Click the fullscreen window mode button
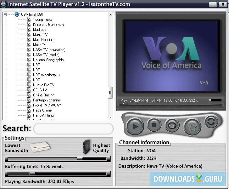Screen dimensions: 229x189 tap(172, 125)
